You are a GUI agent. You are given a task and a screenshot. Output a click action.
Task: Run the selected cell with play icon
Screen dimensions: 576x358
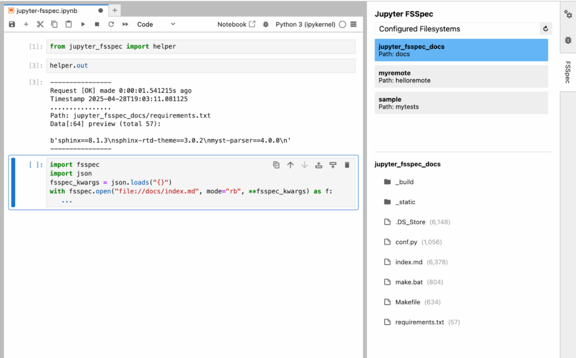click(83, 24)
